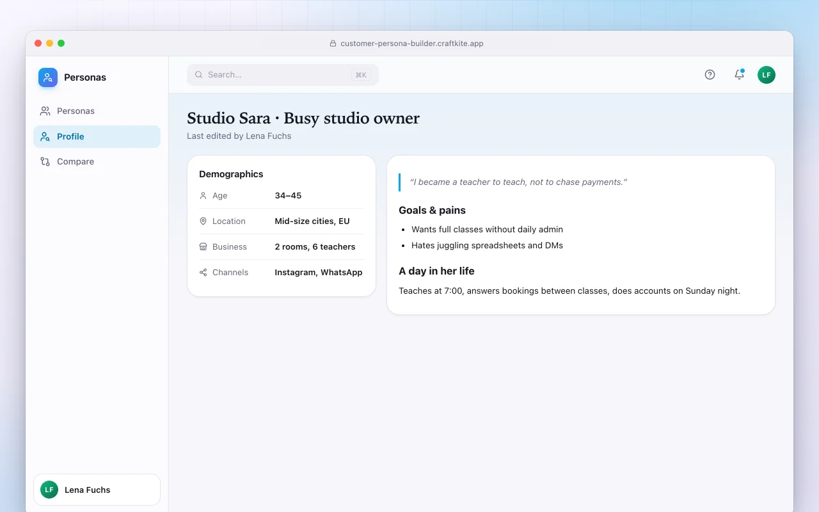
Task: Click the title Studio Sara · Busy studio owner
Action: pyautogui.click(x=303, y=118)
